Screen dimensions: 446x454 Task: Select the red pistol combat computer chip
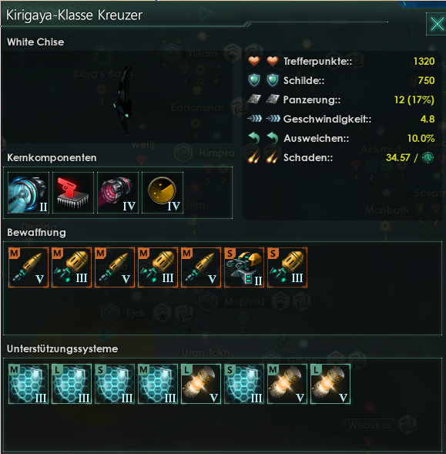73,193
